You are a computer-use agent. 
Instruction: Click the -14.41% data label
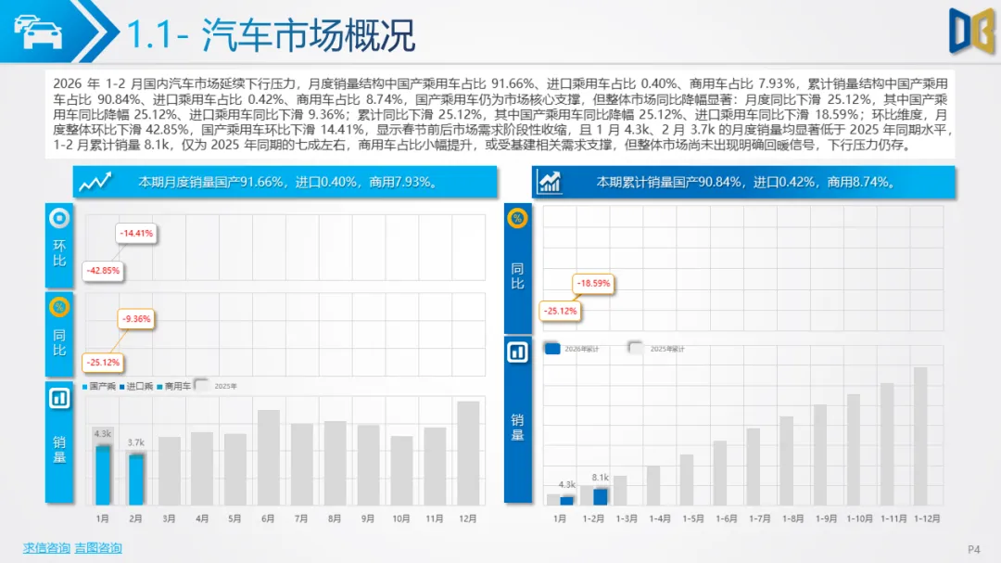pyautogui.click(x=136, y=233)
